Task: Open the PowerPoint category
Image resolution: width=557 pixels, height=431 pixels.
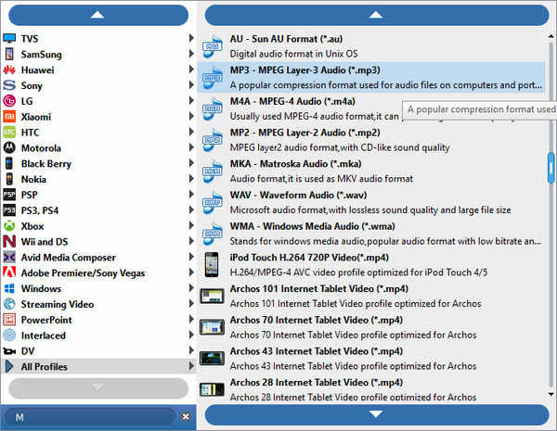Action: (98, 320)
